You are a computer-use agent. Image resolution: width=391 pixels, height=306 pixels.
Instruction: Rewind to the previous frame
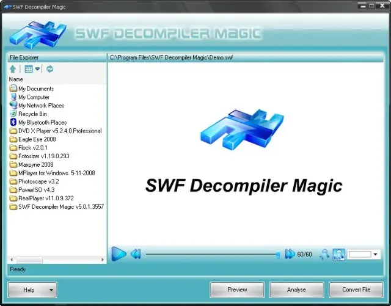(136, 254)
